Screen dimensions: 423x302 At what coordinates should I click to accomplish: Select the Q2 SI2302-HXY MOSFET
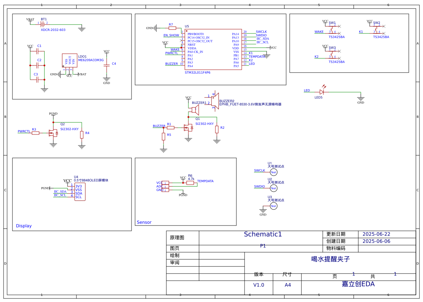point(53,133)
